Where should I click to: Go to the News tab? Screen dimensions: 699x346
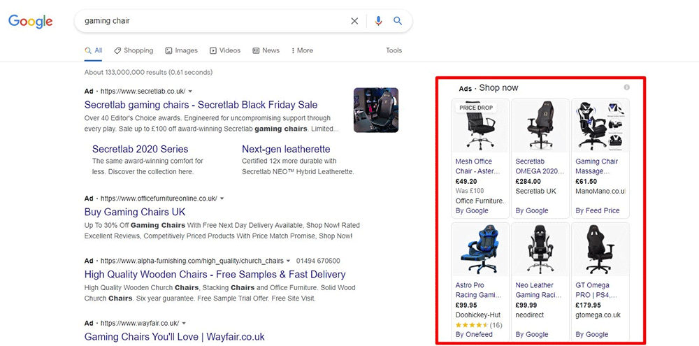(266, 50)
